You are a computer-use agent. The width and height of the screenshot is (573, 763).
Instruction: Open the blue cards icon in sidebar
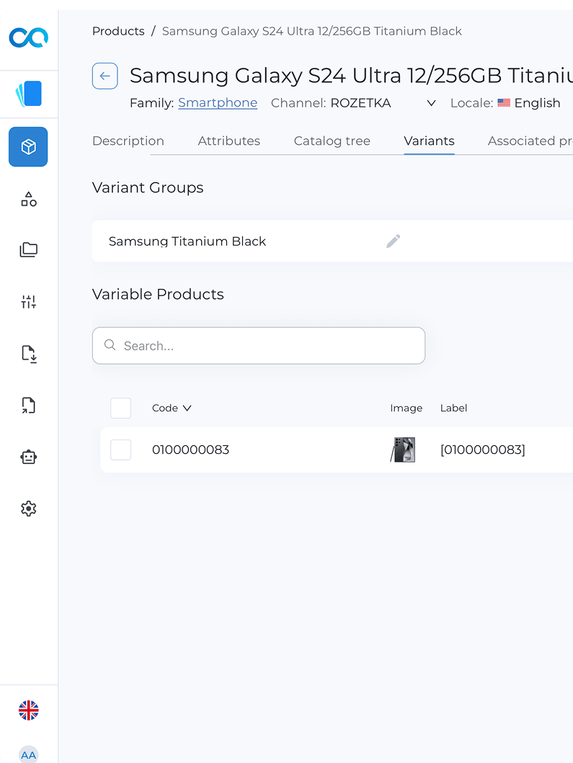tap(29, 94)
